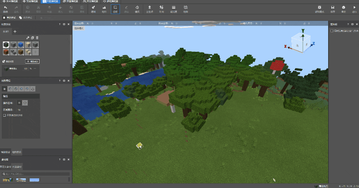Image resolution: width=359 pixels, height=188 pixels.
Task: Click the first asset thumbnail in library
Action: click(x=7, y=180)
